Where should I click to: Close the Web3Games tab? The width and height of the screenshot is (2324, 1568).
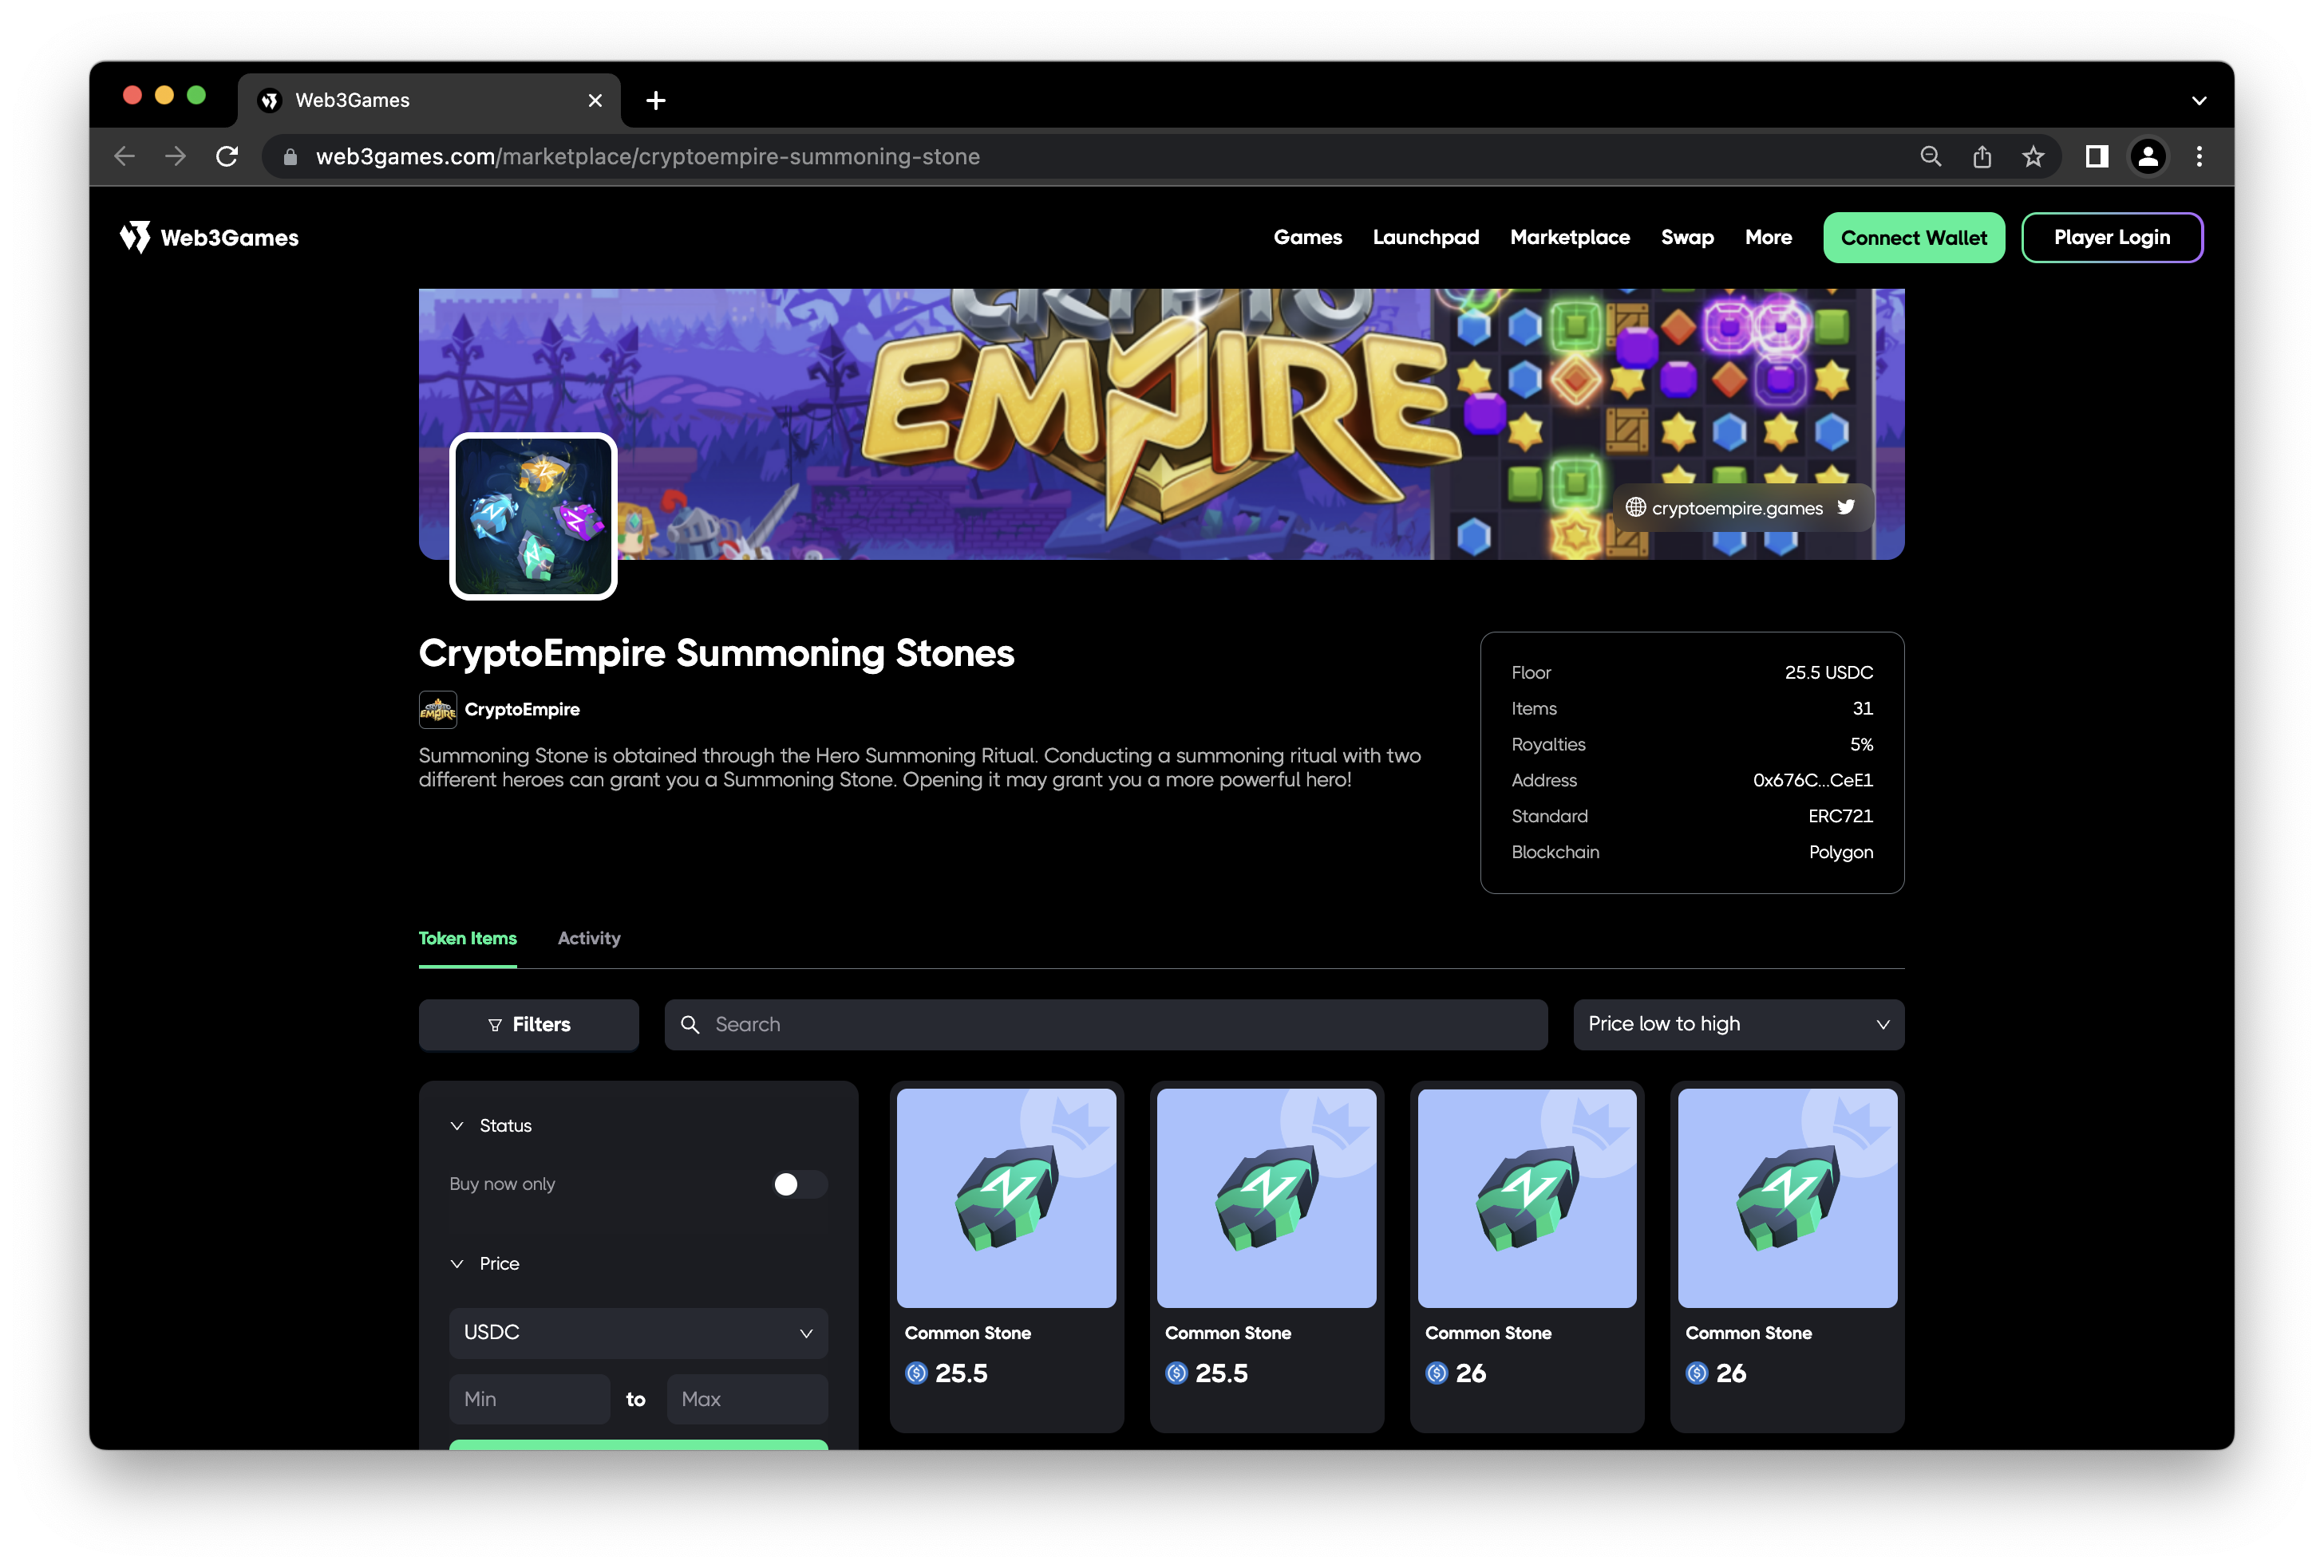tap(595, 100)
